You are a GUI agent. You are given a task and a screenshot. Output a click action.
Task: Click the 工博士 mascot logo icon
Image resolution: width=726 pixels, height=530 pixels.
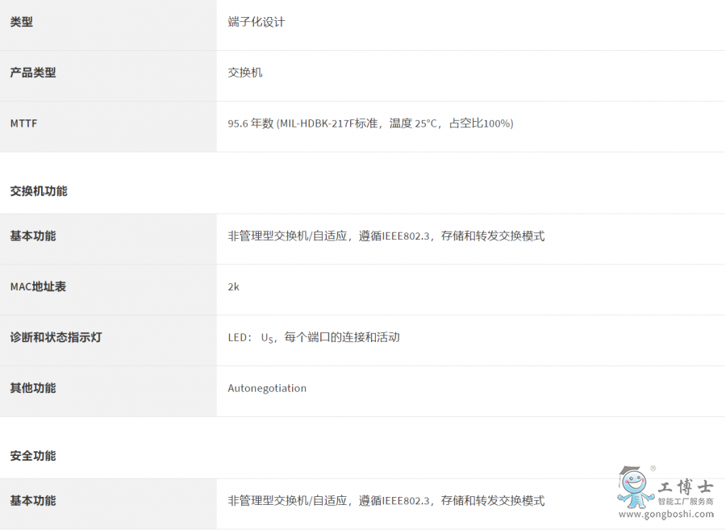click(635, 486)
